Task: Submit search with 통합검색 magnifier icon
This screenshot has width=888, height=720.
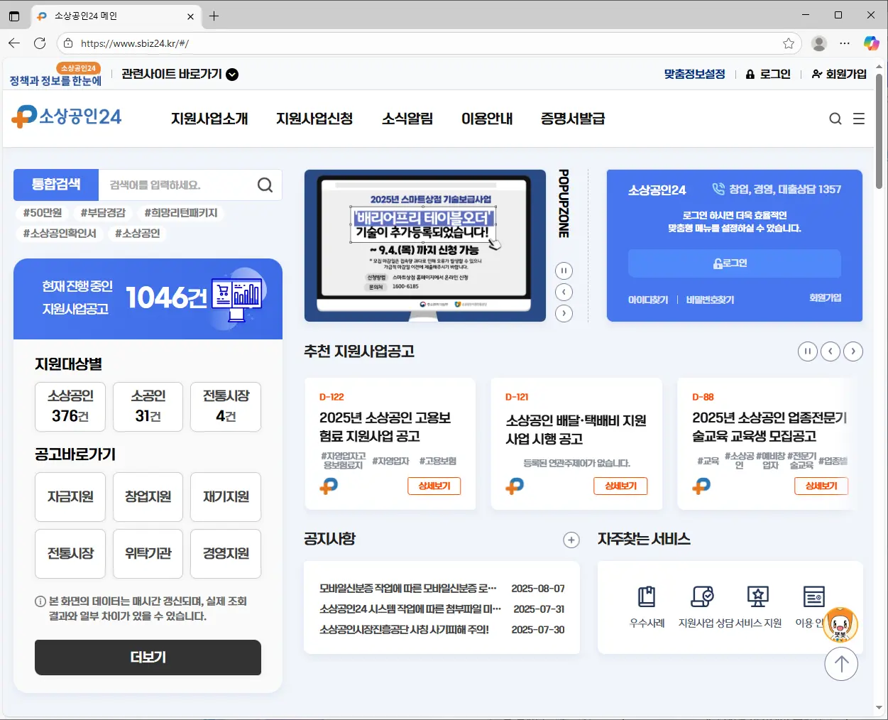Action: (x=265, y=185)
